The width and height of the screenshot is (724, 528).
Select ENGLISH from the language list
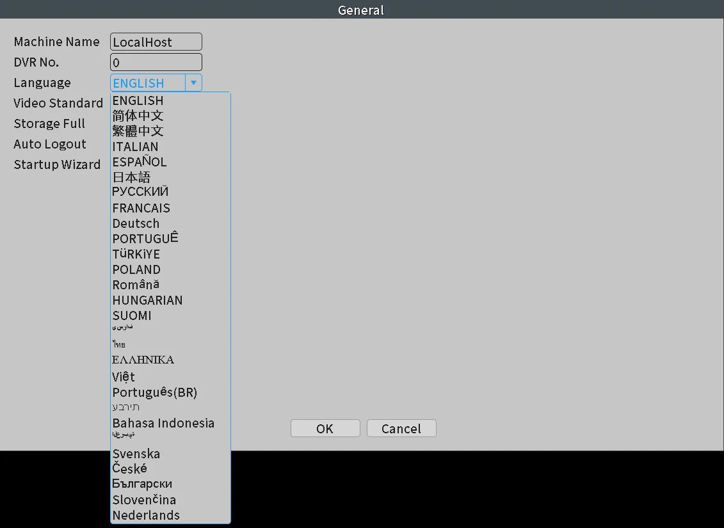click(170, 100)
